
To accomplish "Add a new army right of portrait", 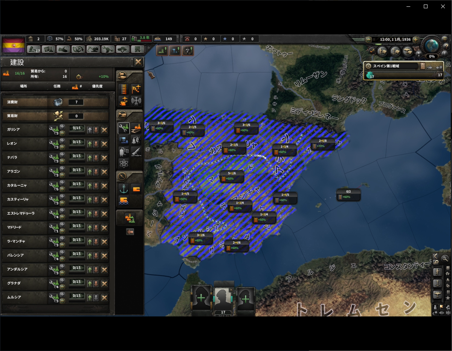I will pyautogui.click(x=246, y=299).
